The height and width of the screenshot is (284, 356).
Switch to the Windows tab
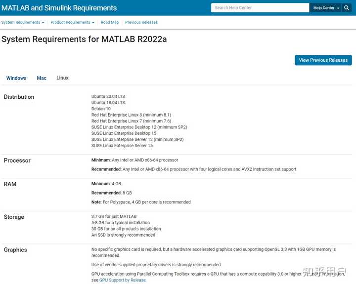coord(16,78)
